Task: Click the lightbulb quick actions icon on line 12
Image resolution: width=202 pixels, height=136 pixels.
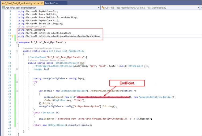Action: (12, 36)
